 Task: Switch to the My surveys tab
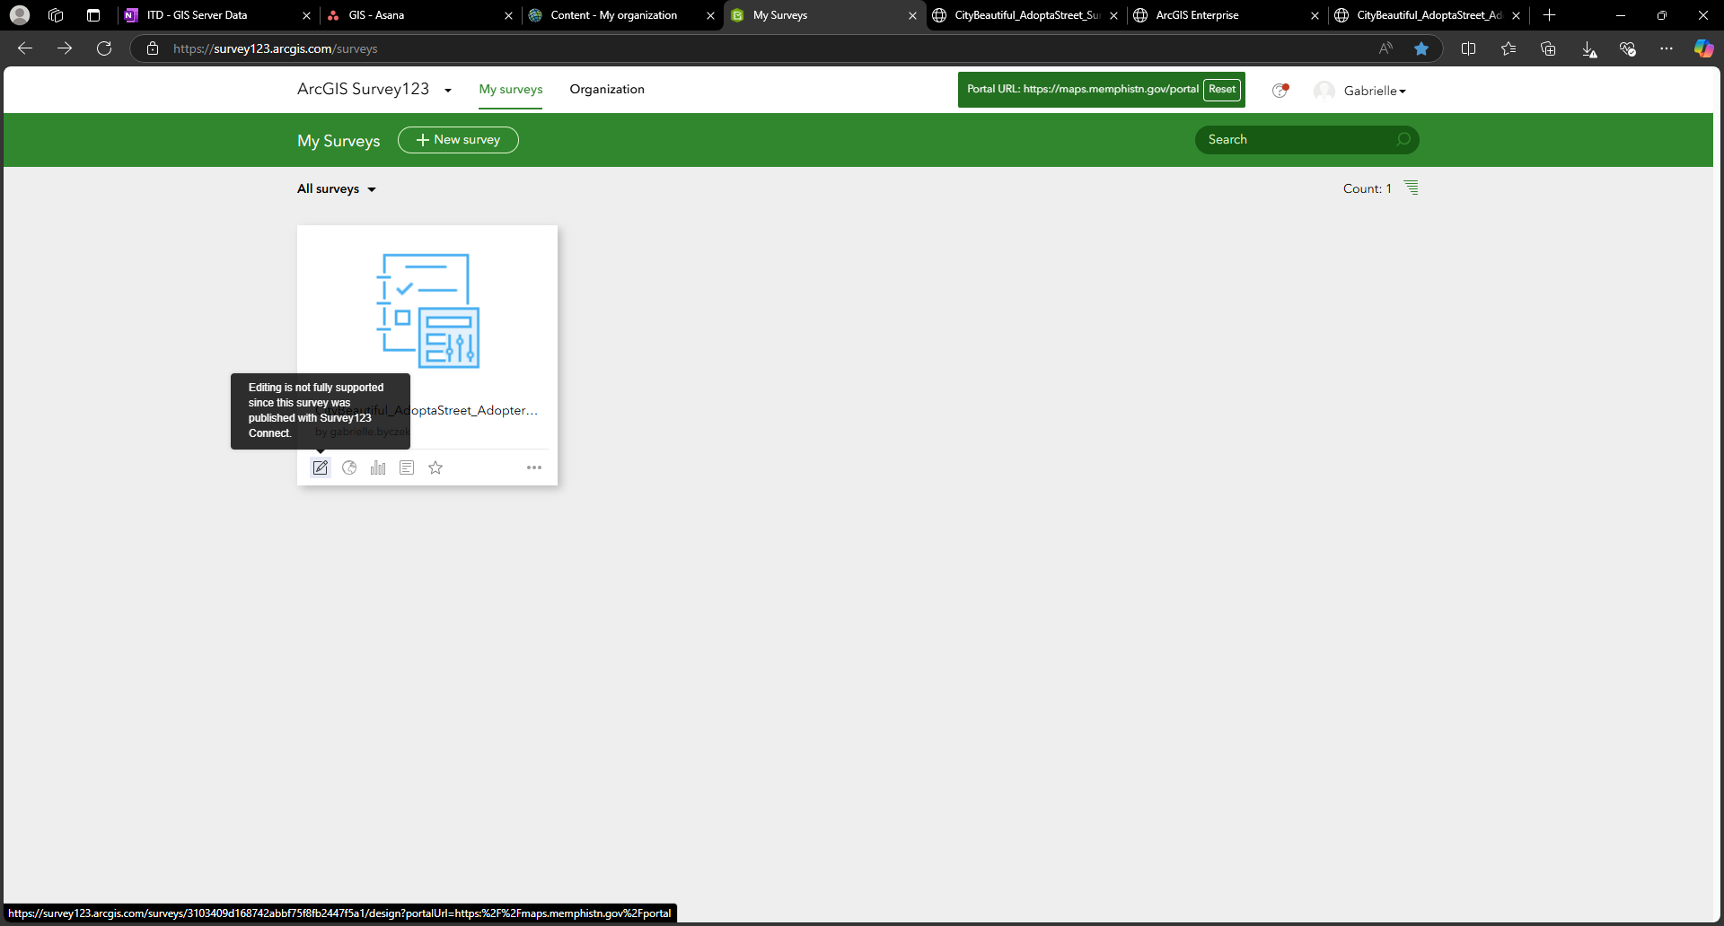(x=511, y=89)
